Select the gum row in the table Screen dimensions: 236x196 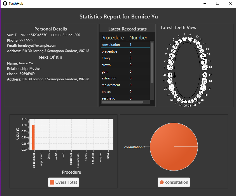point(125,72)
